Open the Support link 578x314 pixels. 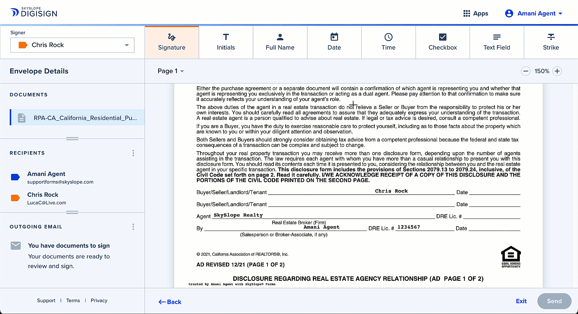[x=46, y=301]
